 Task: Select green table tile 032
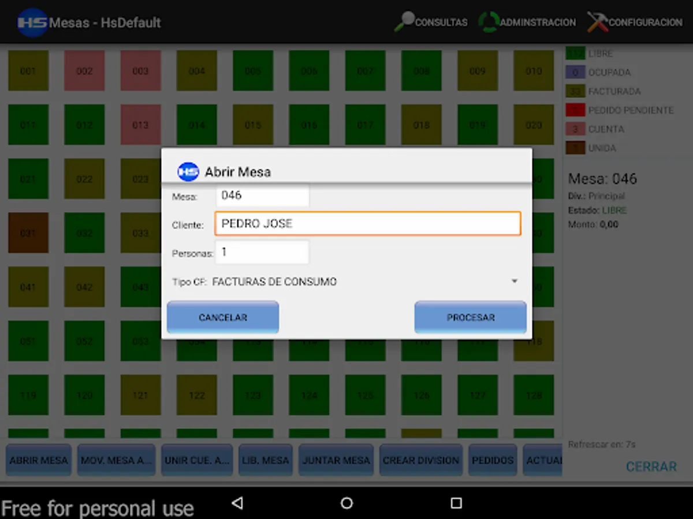(84, 233)
